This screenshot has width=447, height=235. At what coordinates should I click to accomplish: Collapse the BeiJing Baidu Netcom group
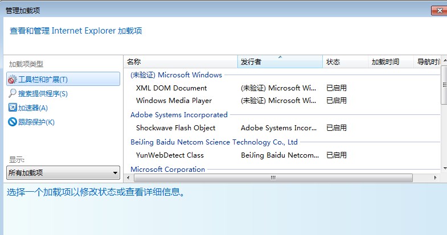click(x=214, y=142)
